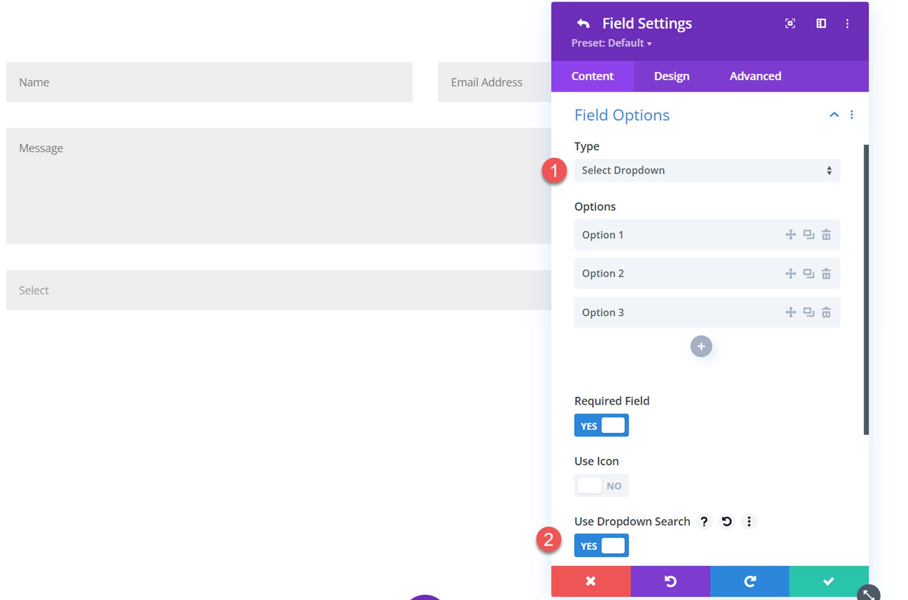The height and width of the screenshot is (600, 908).
Task: Enable the Use Icon toggle
Action: click(x=601, y=485)
